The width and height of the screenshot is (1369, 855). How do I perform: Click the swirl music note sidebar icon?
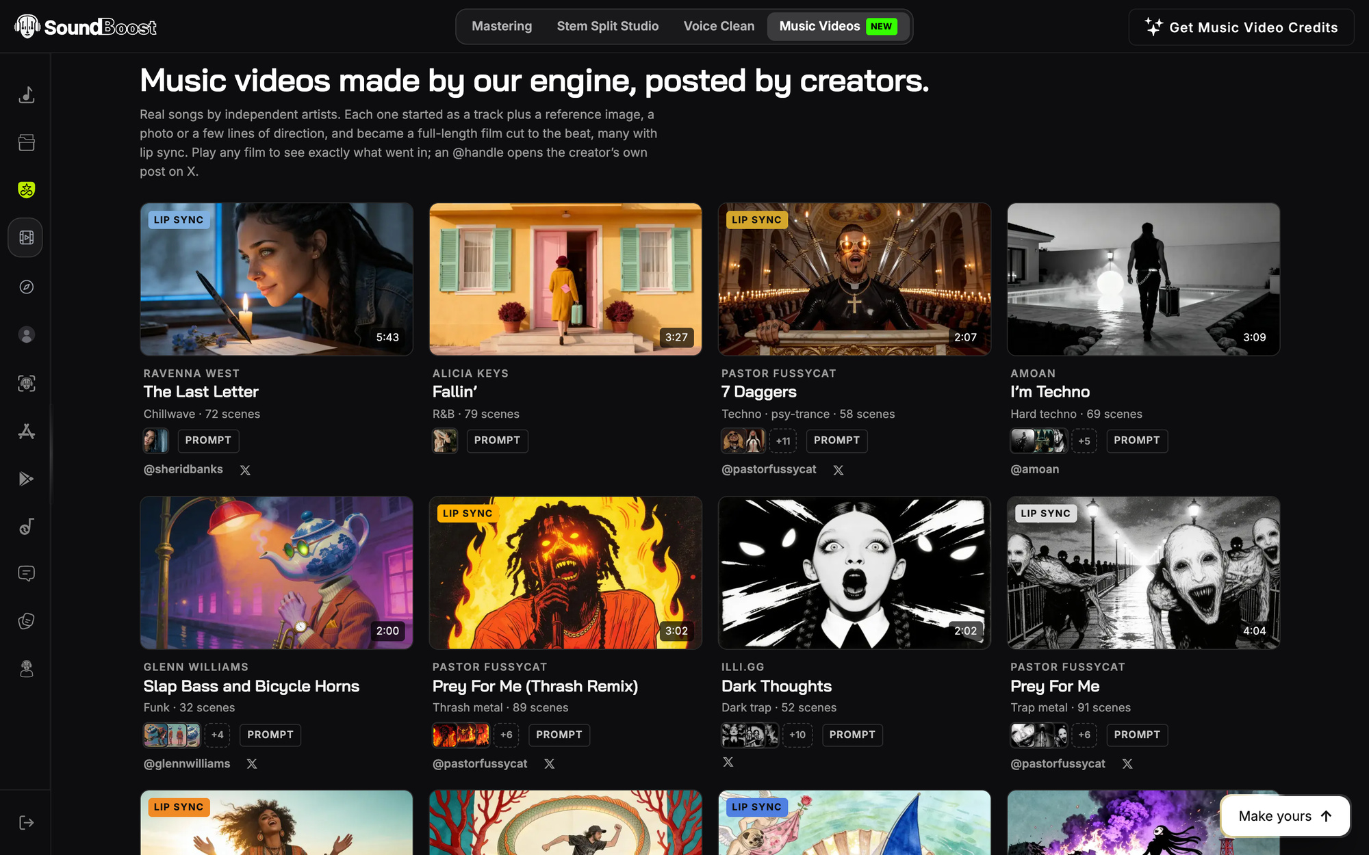pos(26,526)
